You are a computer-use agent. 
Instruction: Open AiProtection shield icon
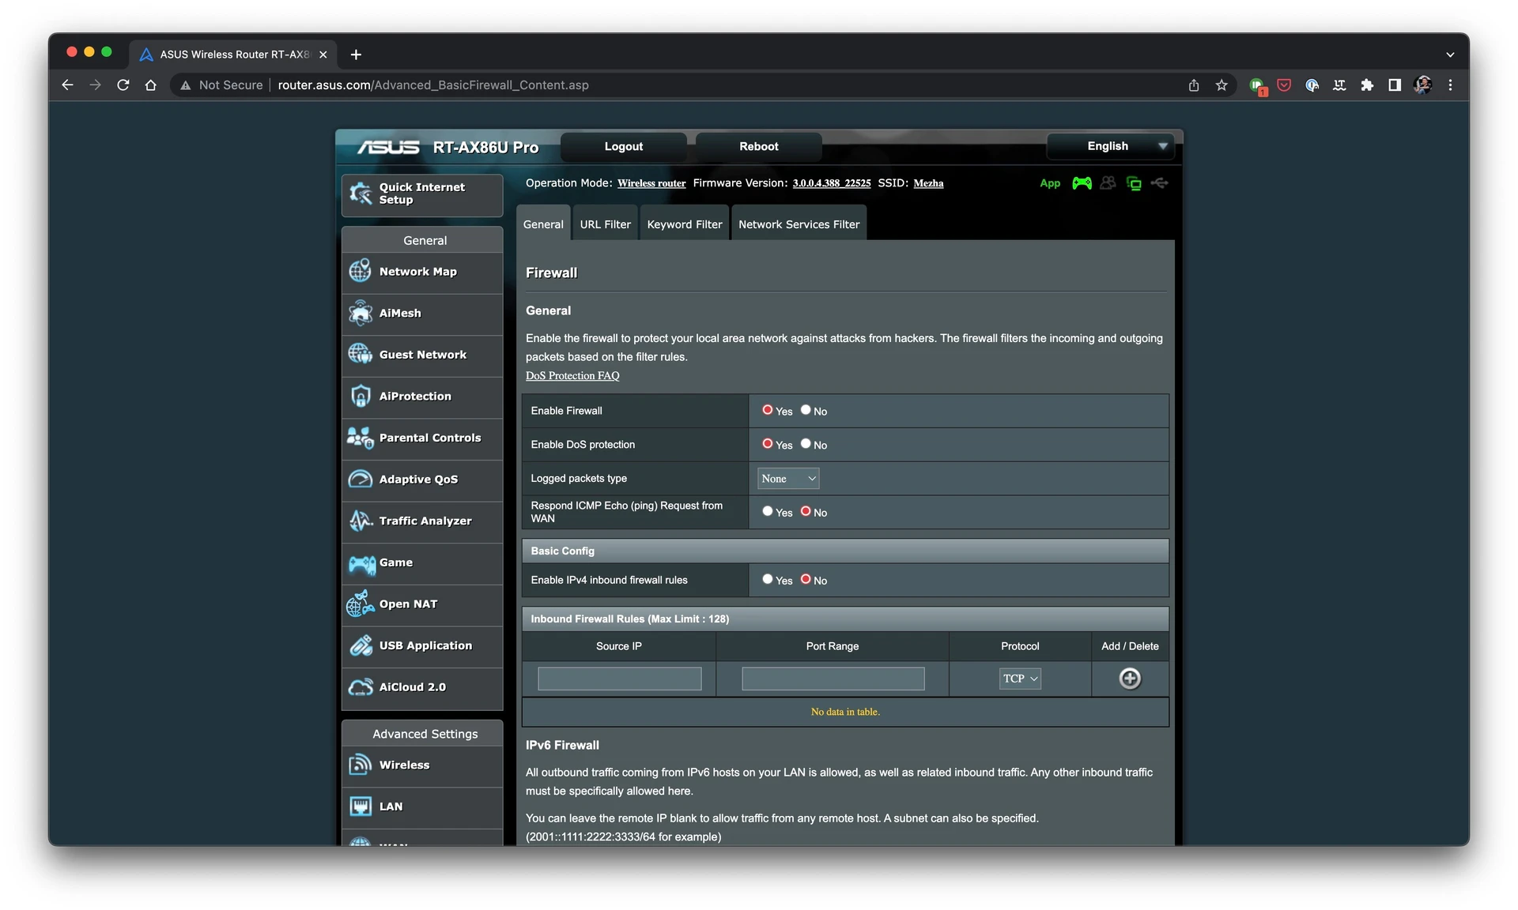click(x=361, y=396)
